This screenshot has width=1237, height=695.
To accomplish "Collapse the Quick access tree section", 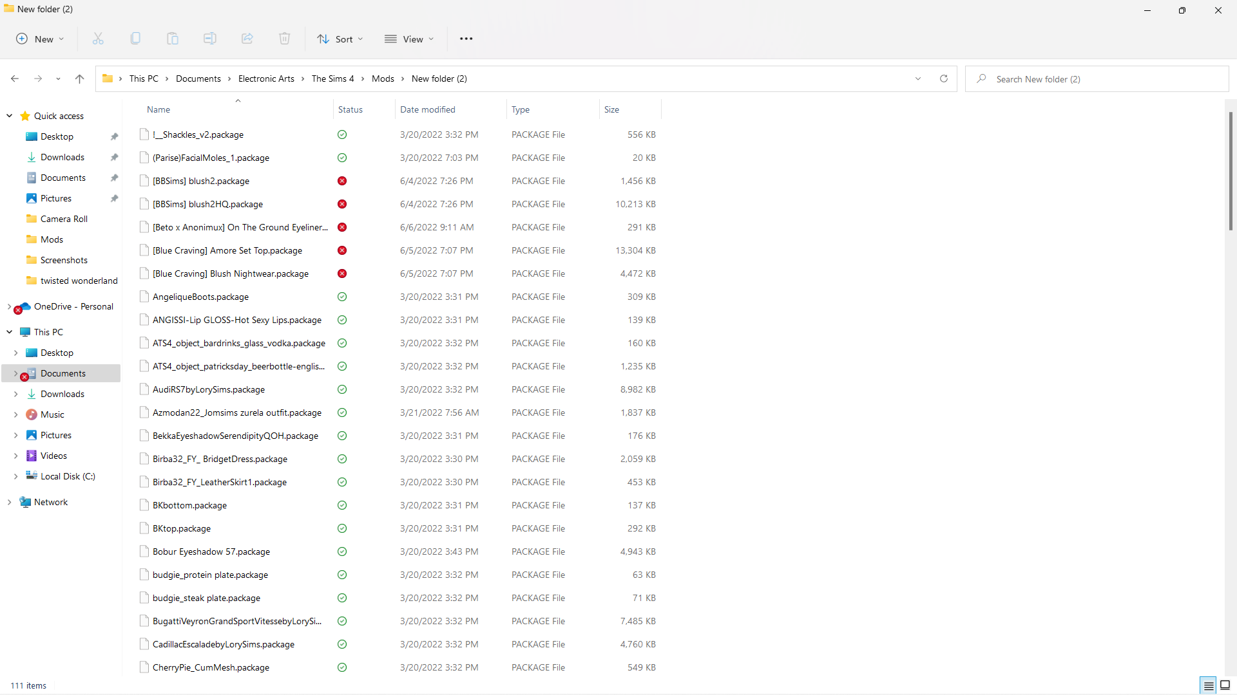I will pos(9,116).
